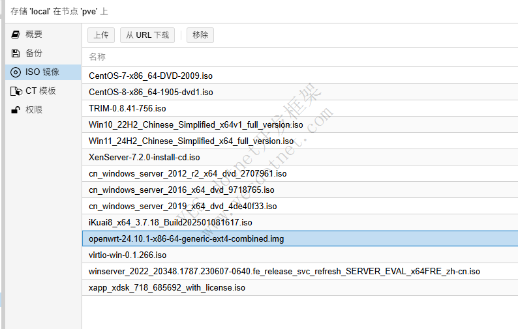Select cn_windows_server_2019 iso row

click(x=300, y=206)
